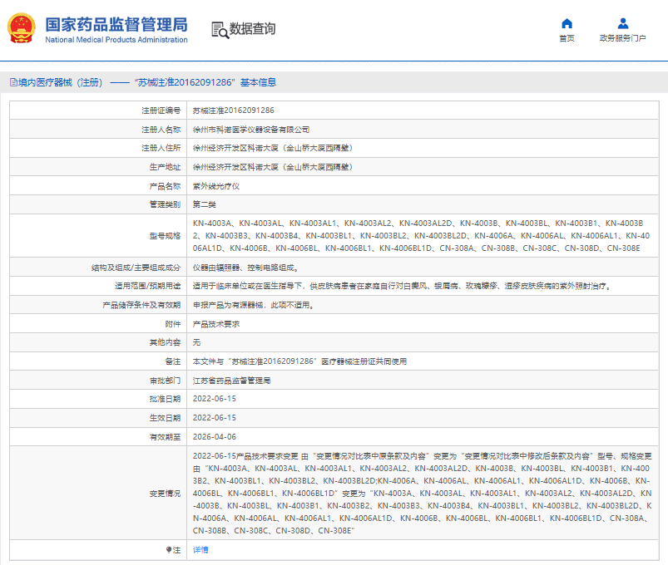Click the 数据查询 heading text
668x565 pixels.
click(x=253, y=29)
